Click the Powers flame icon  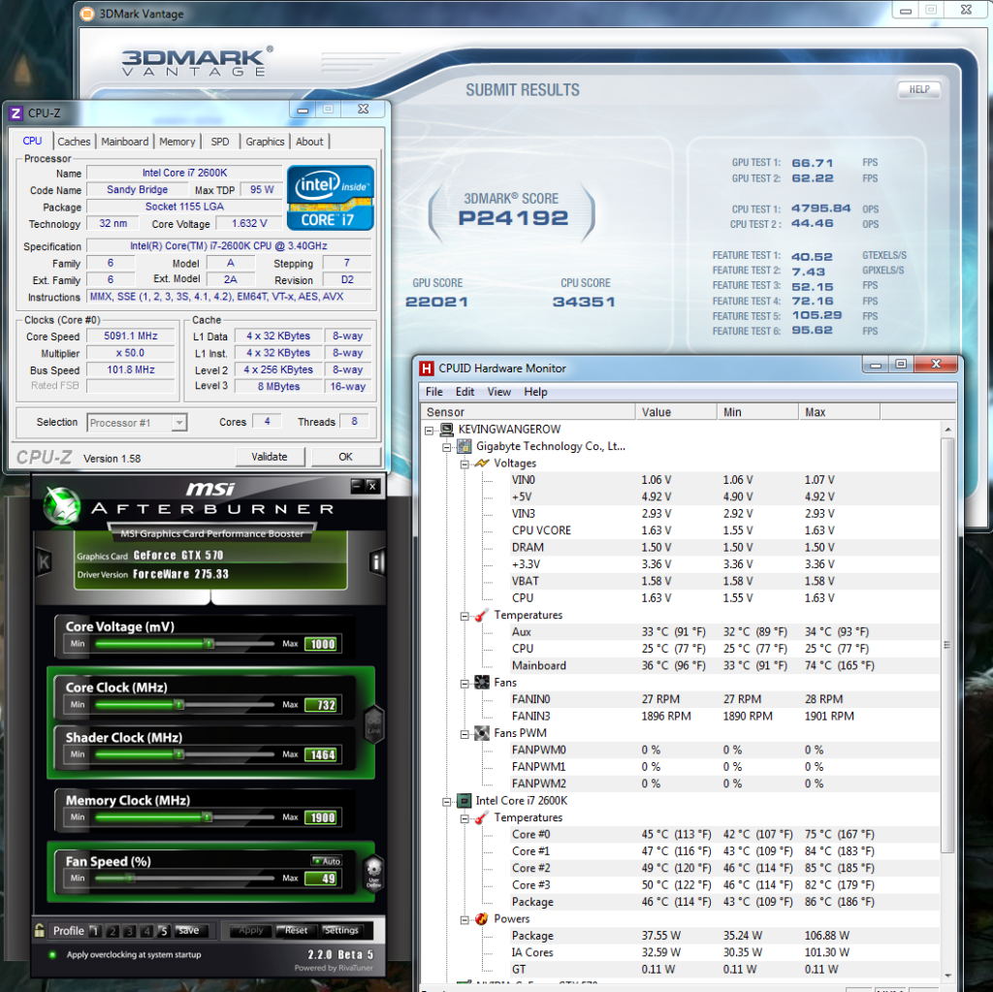[x=482, y=918]
